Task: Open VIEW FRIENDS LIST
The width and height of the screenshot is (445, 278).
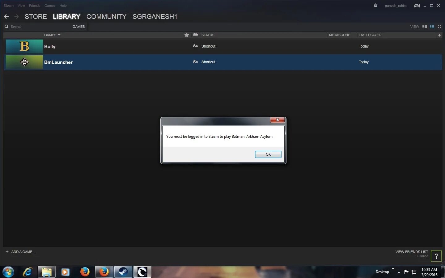Action: click(412, 252)
